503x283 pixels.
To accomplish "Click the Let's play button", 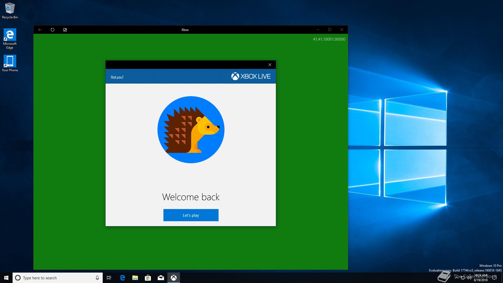I will point(191,215).
